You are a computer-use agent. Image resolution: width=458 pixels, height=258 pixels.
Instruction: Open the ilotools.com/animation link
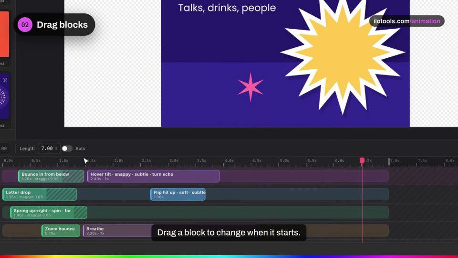(406, 21)
